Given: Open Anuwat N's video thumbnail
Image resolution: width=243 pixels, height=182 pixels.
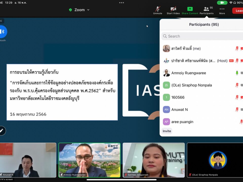Looking at the screenshot, I should click(28, 160).
